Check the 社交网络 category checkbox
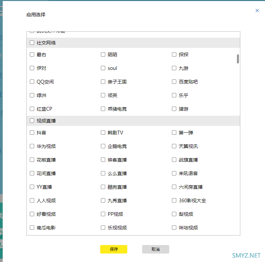Viewport: 265px width, 262px height. pos(32,42)
